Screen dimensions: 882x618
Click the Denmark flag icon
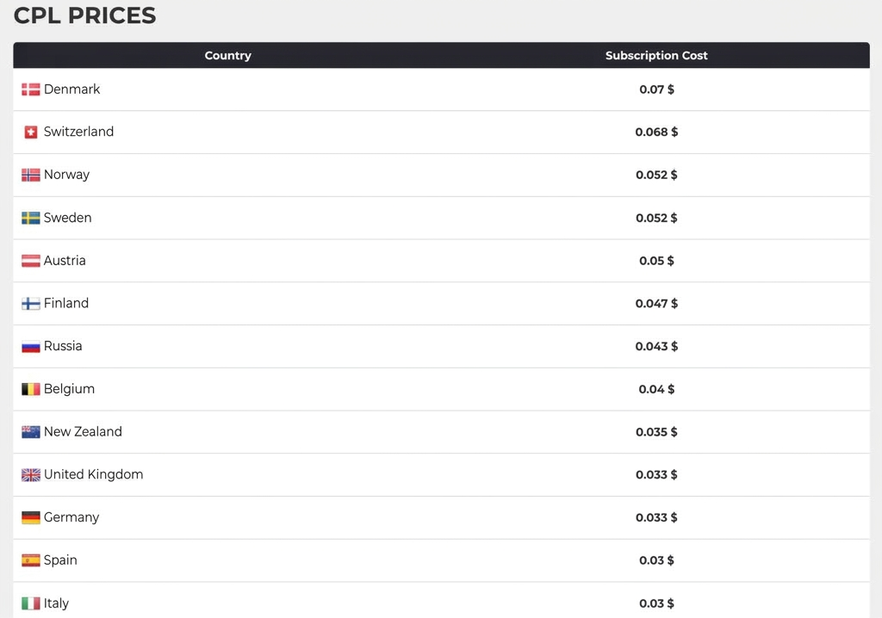click(x=31, y=90)
